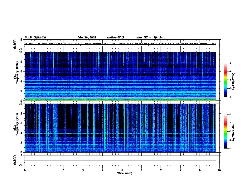Click the 'ch.3(V)' axis label
Screen dimensions: 247x191
coord(15,160)
